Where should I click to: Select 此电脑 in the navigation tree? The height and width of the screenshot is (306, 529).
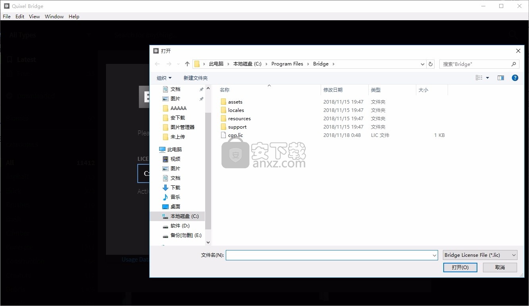(174, 150)
